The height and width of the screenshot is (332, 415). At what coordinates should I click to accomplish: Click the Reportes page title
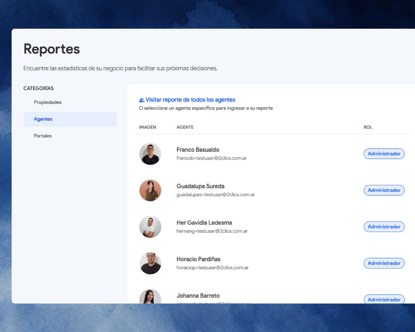[x=52, y=49]
